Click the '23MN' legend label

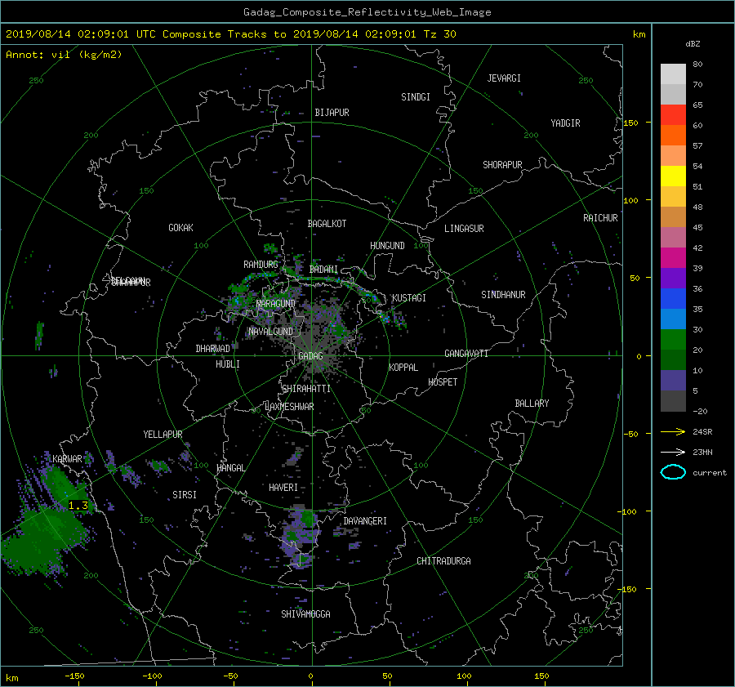point(702,453)
